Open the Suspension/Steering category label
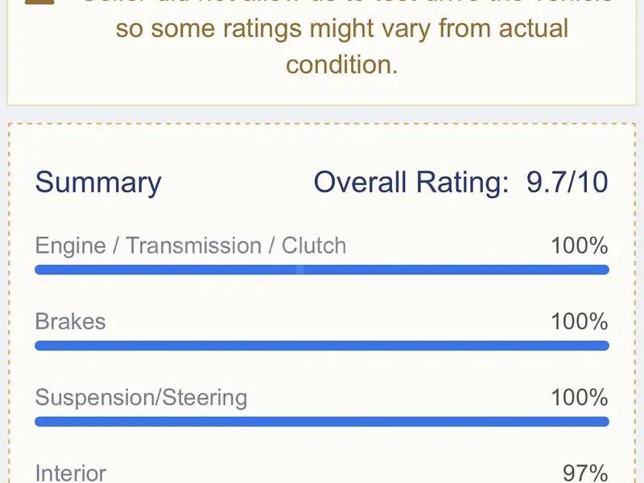The image size is (644, 483). tap(141, 397)
